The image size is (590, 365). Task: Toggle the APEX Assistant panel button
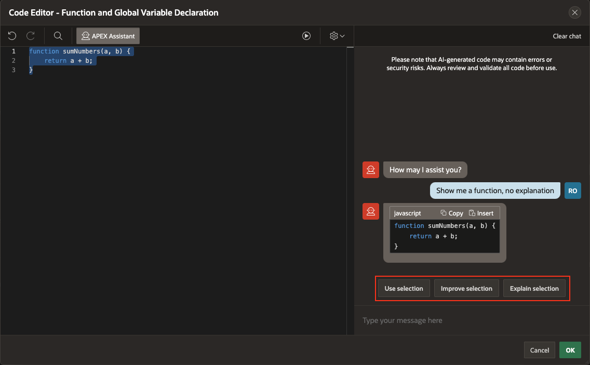108,36
